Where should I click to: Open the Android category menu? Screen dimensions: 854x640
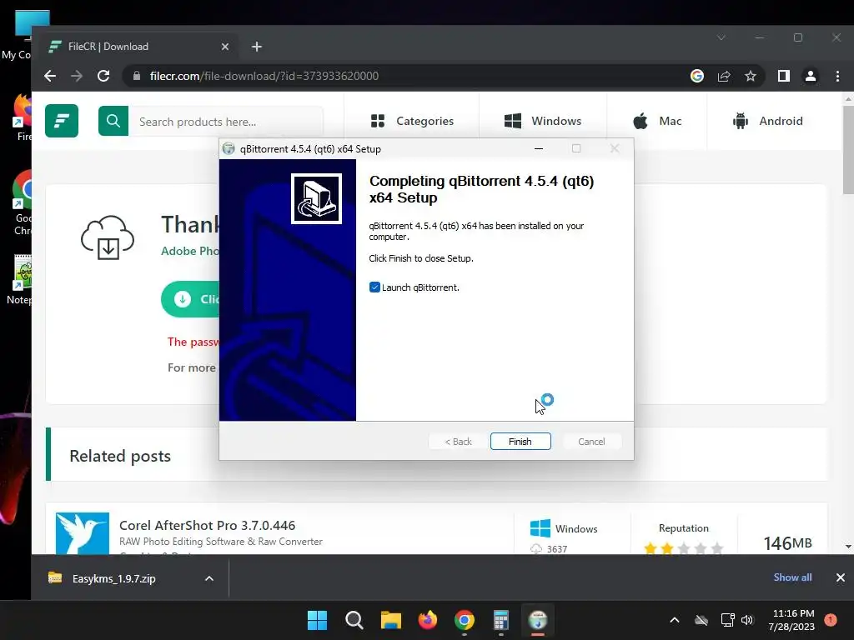pos(768,121)
